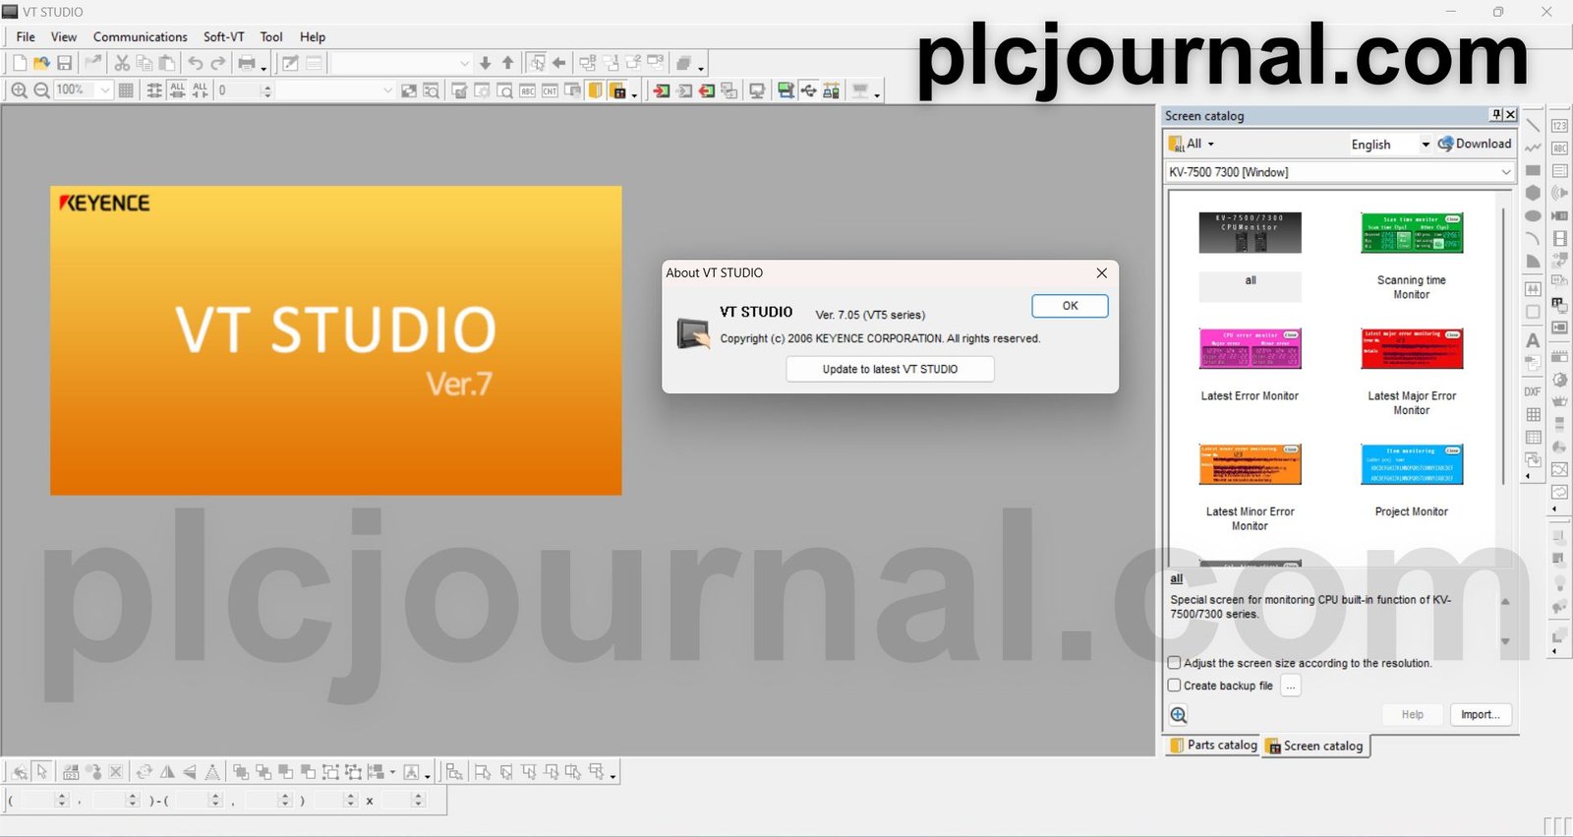This screenshot has width=1573, height=837.
Task: Click the Import... button
Action: point(1481,715)
